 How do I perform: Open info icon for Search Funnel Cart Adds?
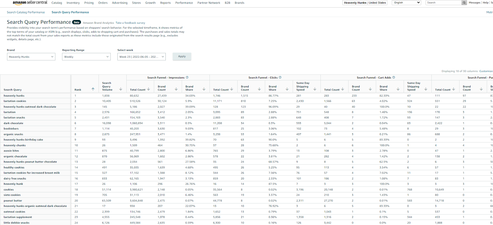point(393,78)
